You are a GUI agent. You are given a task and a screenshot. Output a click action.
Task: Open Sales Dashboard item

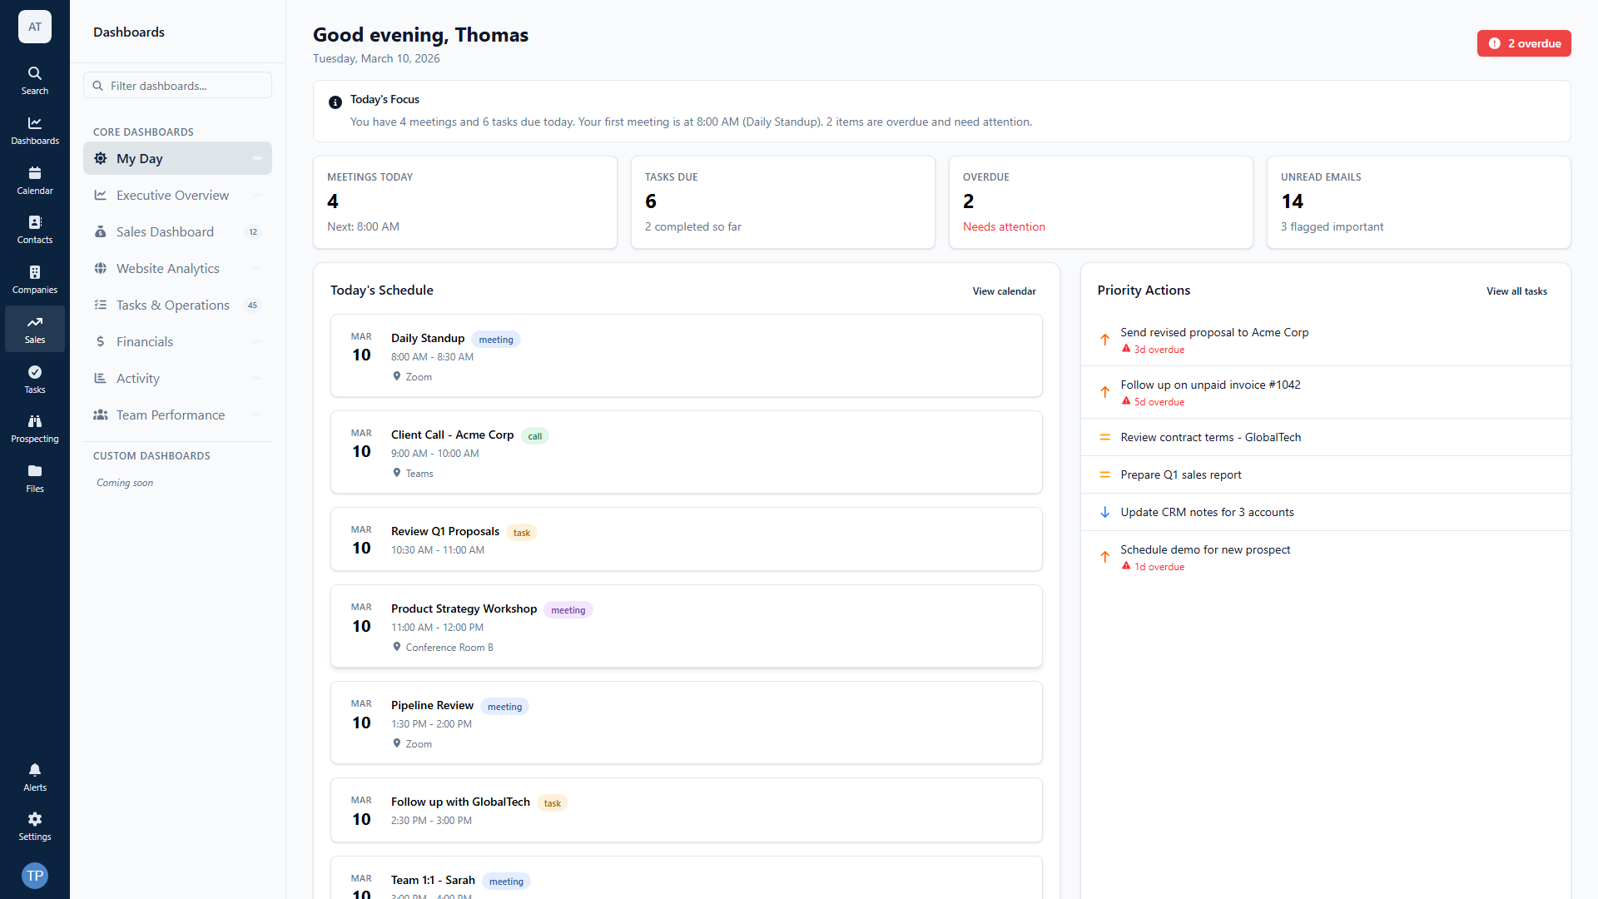pos(177,231)
